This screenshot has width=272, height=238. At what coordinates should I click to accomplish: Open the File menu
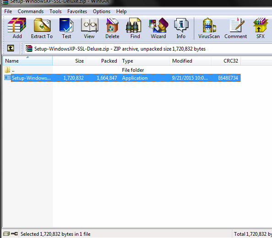8,11
